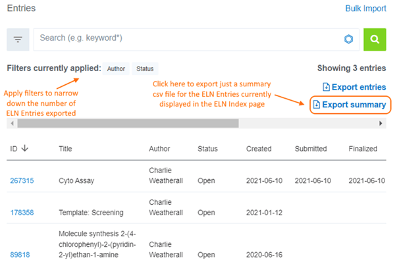Screen dimensions: 395x268
Task: Open entry 267315 Cyto Assay
Action: click(22, 180)
